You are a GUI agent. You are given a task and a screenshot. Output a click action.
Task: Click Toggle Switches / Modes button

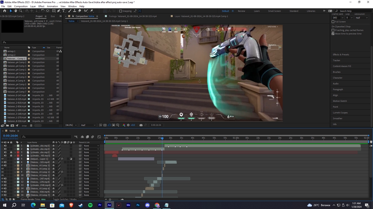[x=64, y=199]
